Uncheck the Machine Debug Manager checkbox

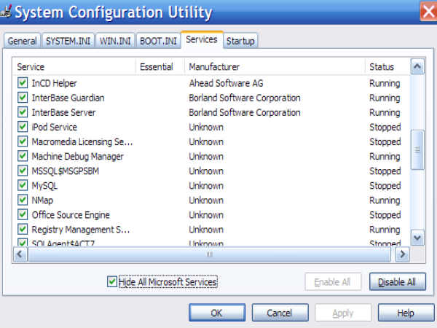(x=22, y=156)
